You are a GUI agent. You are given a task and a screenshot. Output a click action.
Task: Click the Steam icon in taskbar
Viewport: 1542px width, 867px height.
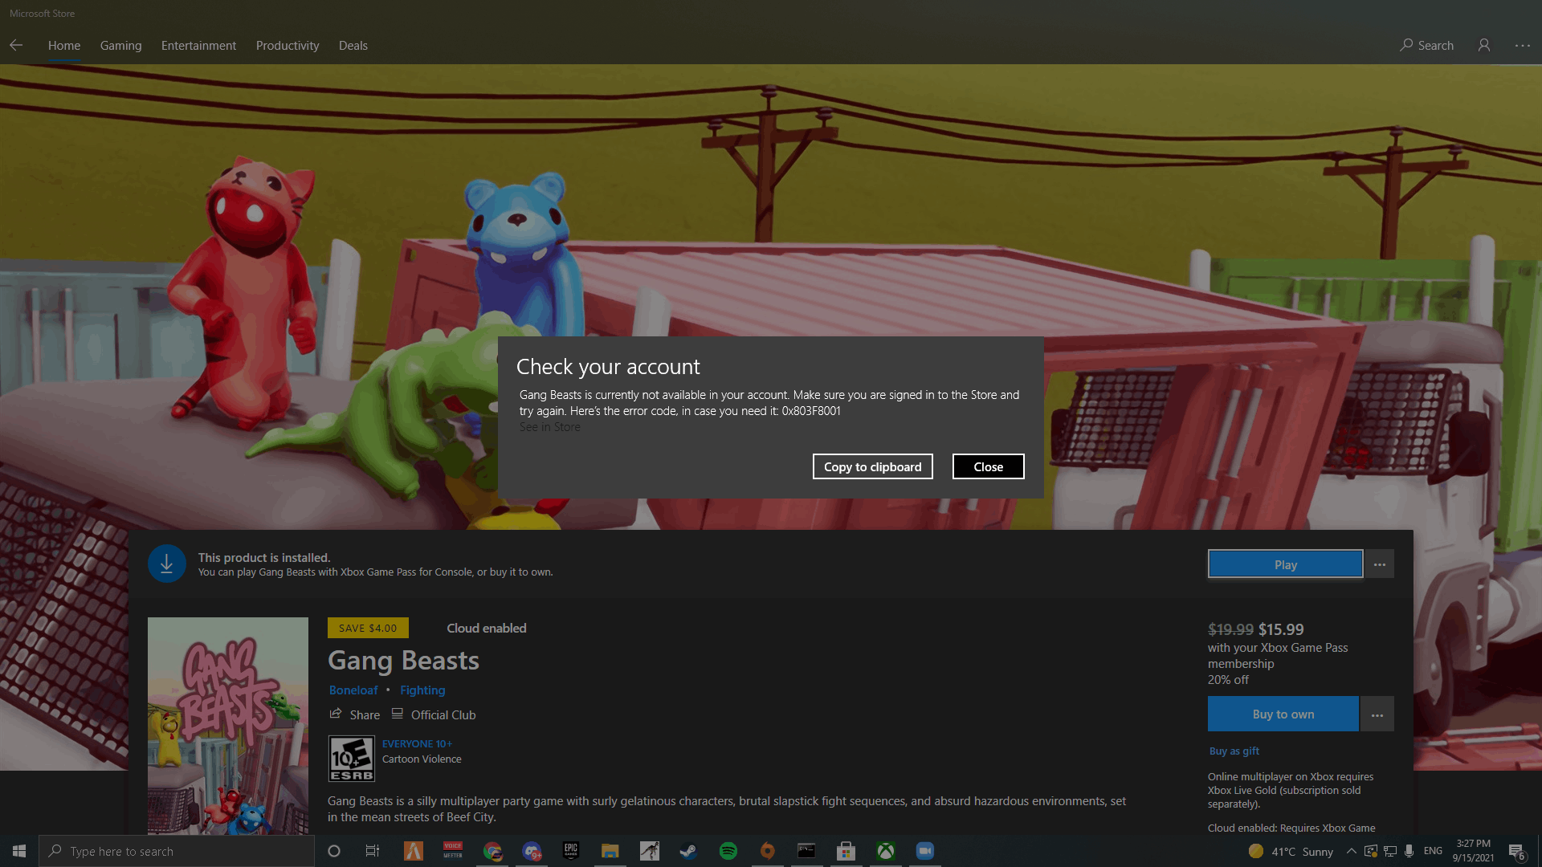point(688,850)
